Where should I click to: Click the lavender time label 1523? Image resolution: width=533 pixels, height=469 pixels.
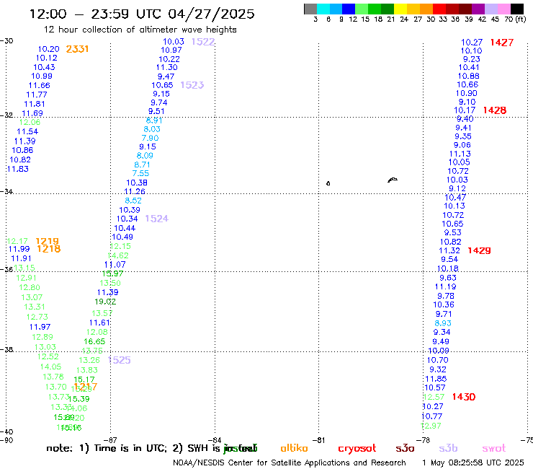(192, 85)
